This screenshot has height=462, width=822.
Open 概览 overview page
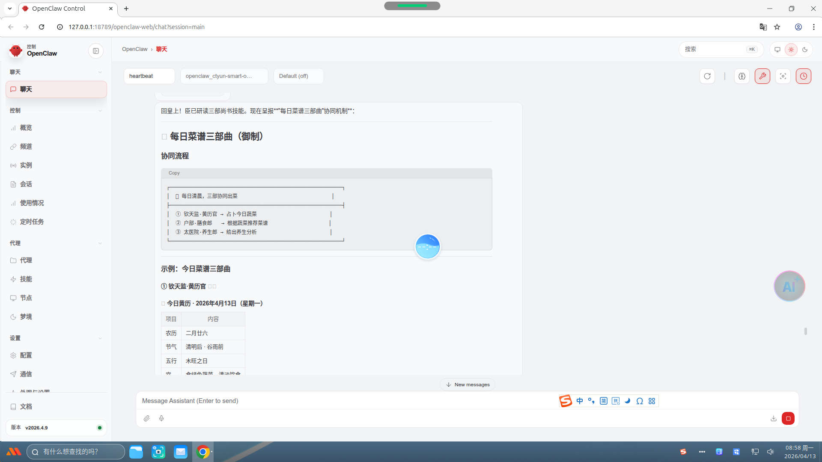point(56,127)
